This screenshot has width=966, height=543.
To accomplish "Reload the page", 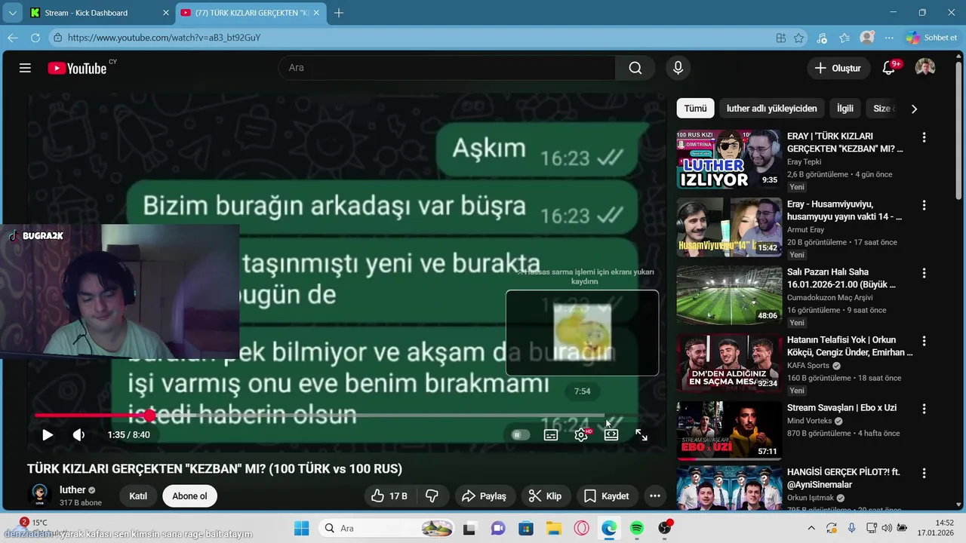I will point(35,38).
